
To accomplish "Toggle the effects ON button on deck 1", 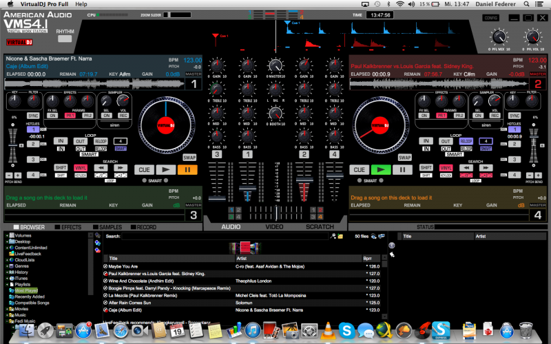I will pos(52,116).
